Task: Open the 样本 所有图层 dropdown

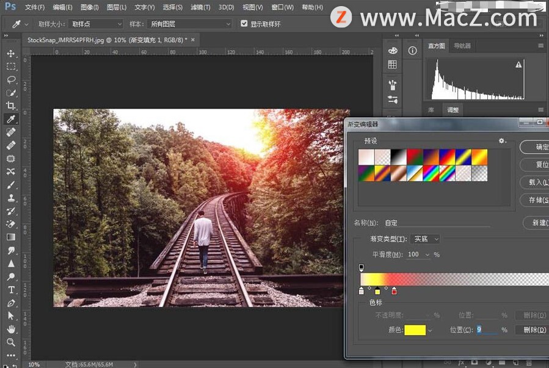Action: pos(189,24)
